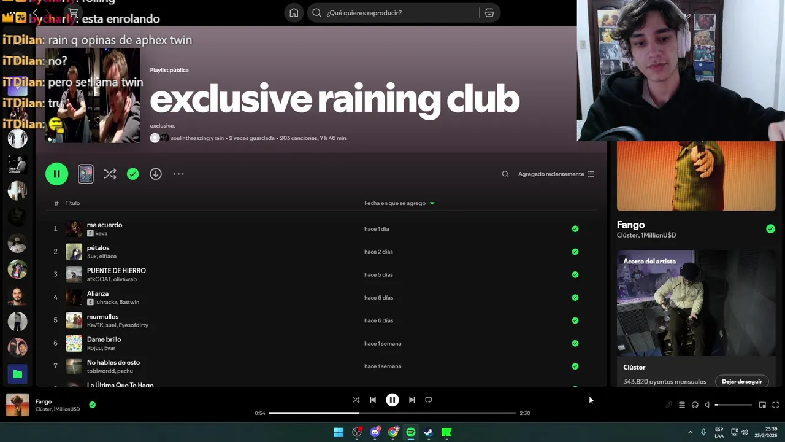
Task: Pause playback in the player bar
Action: pos(392,400)
